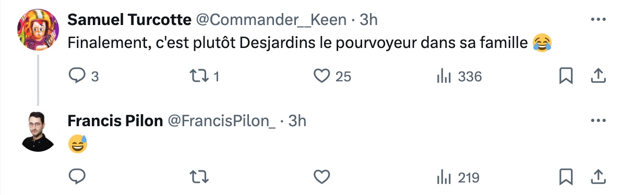Viewport: 621px width, 195px height.
Task: Bookmark Samuel Turcotte's tweet
Action: [x=566, y=76]
